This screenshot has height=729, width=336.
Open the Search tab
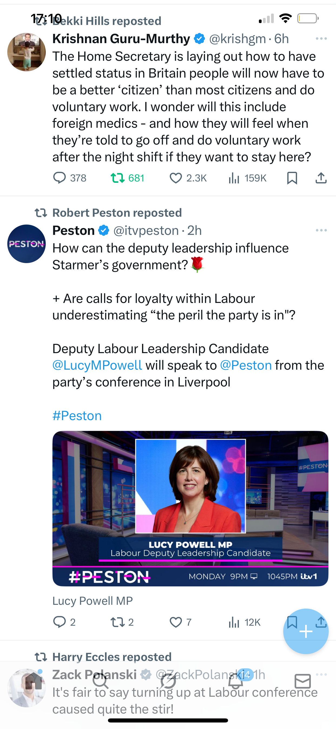(x=101, y=682)
